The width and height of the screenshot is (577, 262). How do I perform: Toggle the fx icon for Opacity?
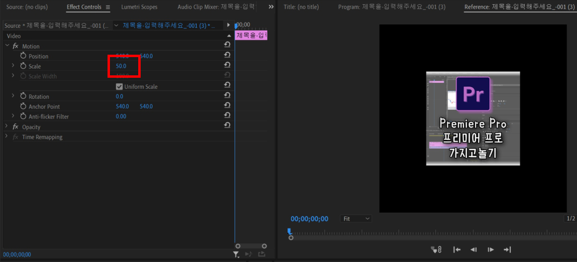[x=15, y=127]
